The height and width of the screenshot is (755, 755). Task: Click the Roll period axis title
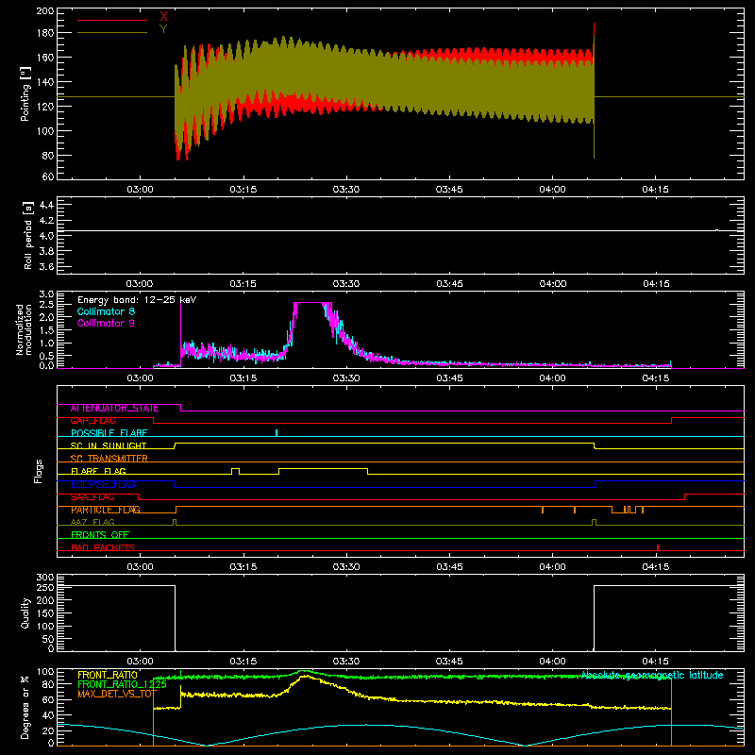pos(28,235)
